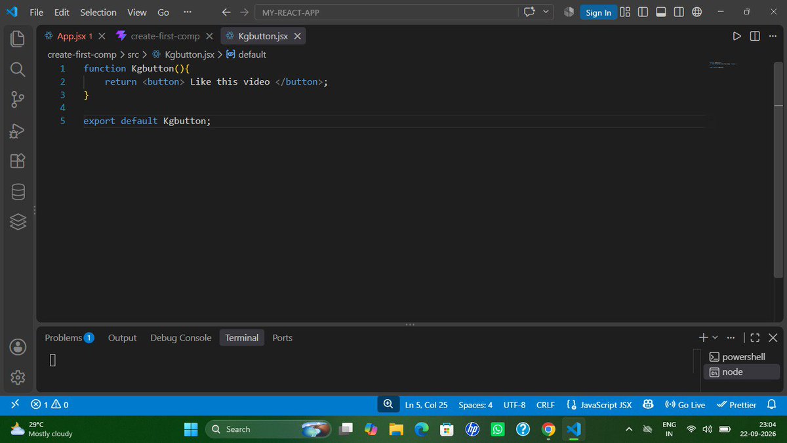The width and height of the screenshot is (787, 443).
Task: Open the Edit menu
Action: pyautogui.click(x=62, y=12)
